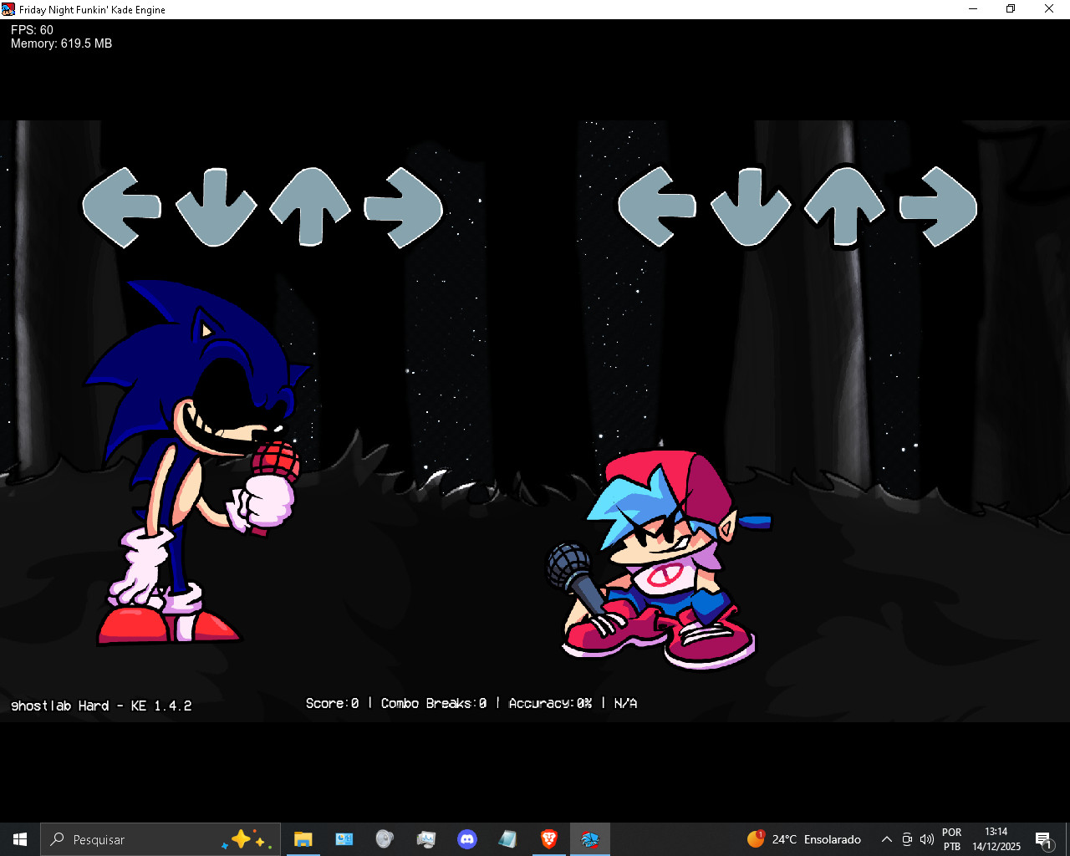Hit the player's right arrow receptor
Viewport: 1070px width, 856px height.
(x=938, y=207)
